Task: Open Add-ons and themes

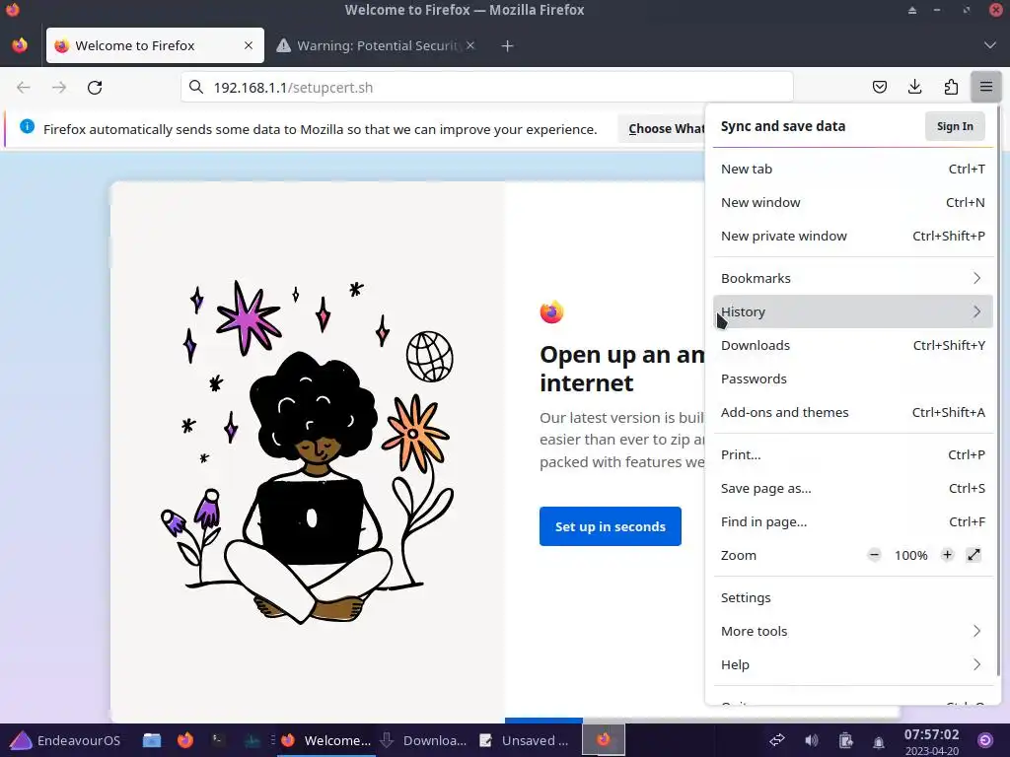Action: point(853,412)
